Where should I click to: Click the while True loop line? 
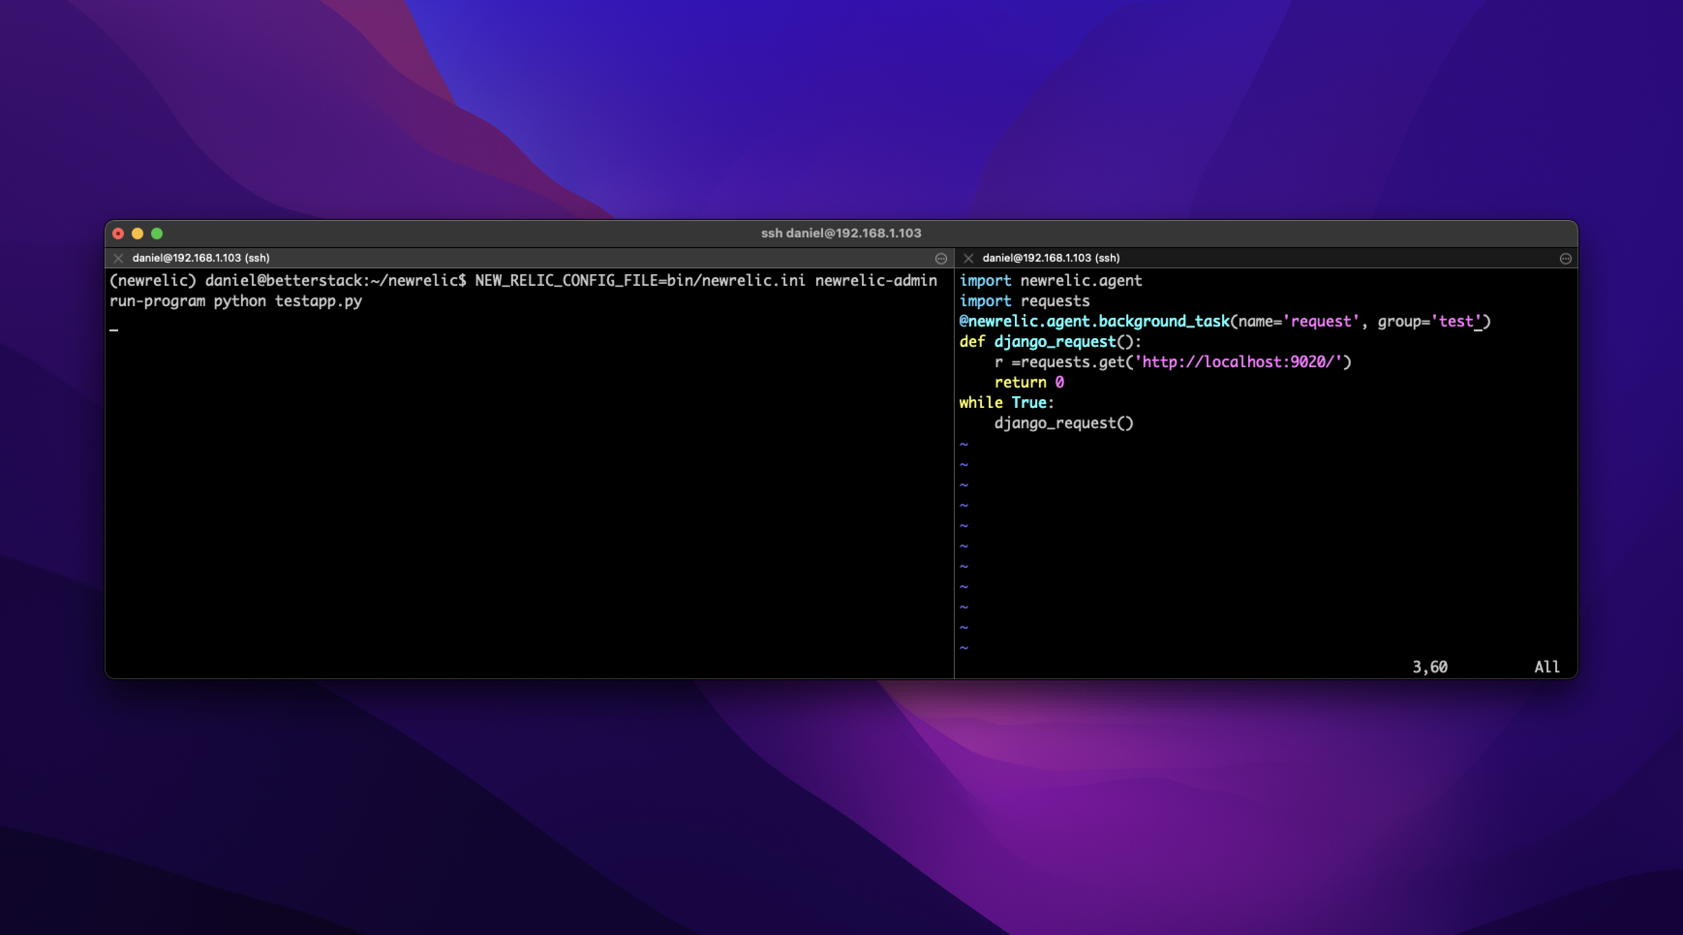1006,402
